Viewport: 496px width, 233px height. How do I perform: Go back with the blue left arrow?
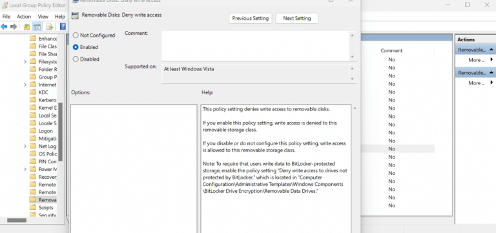pyautogui.click(x=4, y=26)
